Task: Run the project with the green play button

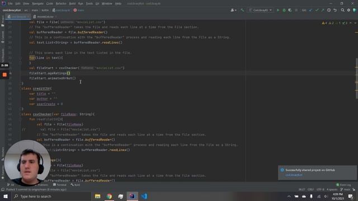Action: point(278,10)
